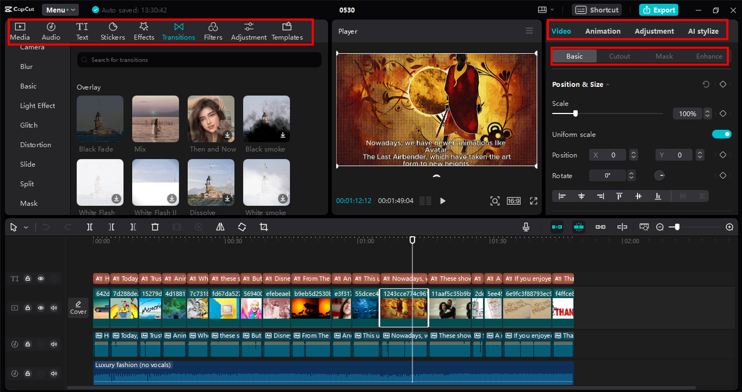Delete the selected clip with trash icon
The width and height of the screenshot is (742, 392).
pyautogui.click(x=155, y=227)
